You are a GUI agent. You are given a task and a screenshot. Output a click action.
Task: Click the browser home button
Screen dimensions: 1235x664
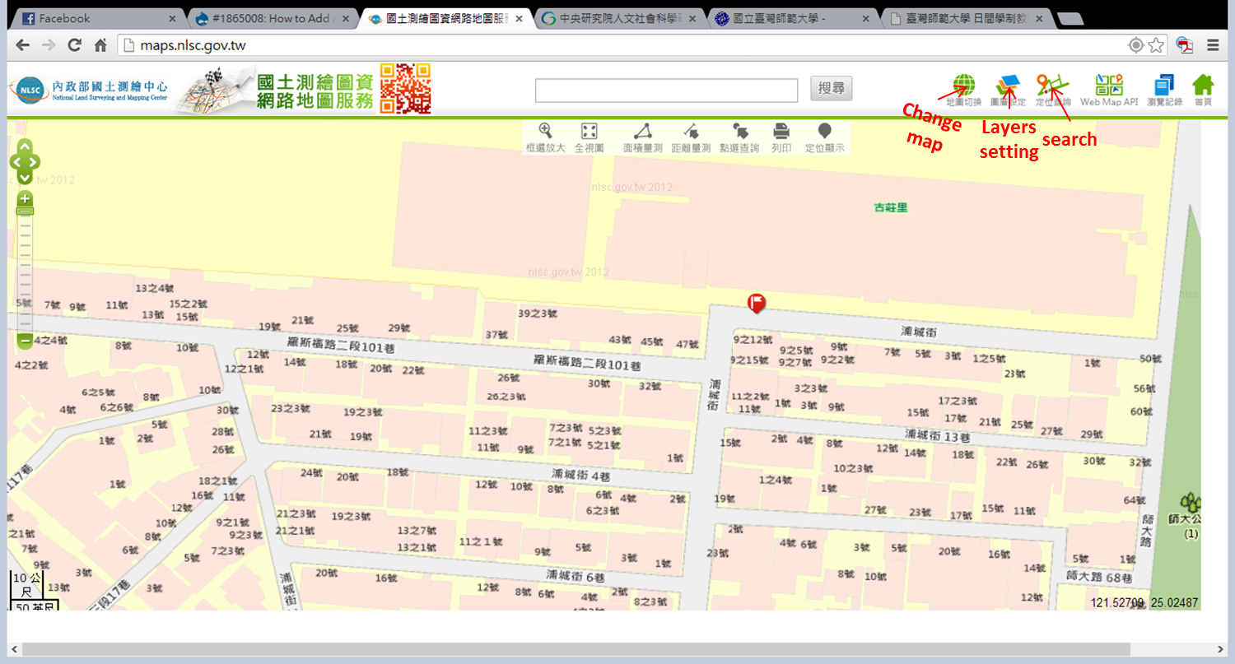100,45
